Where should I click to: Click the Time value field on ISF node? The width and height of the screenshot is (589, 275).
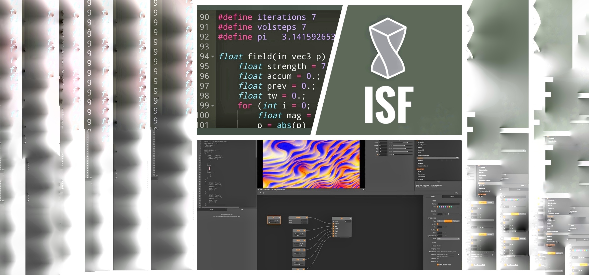pyautogui.click(x=348, y=221)
